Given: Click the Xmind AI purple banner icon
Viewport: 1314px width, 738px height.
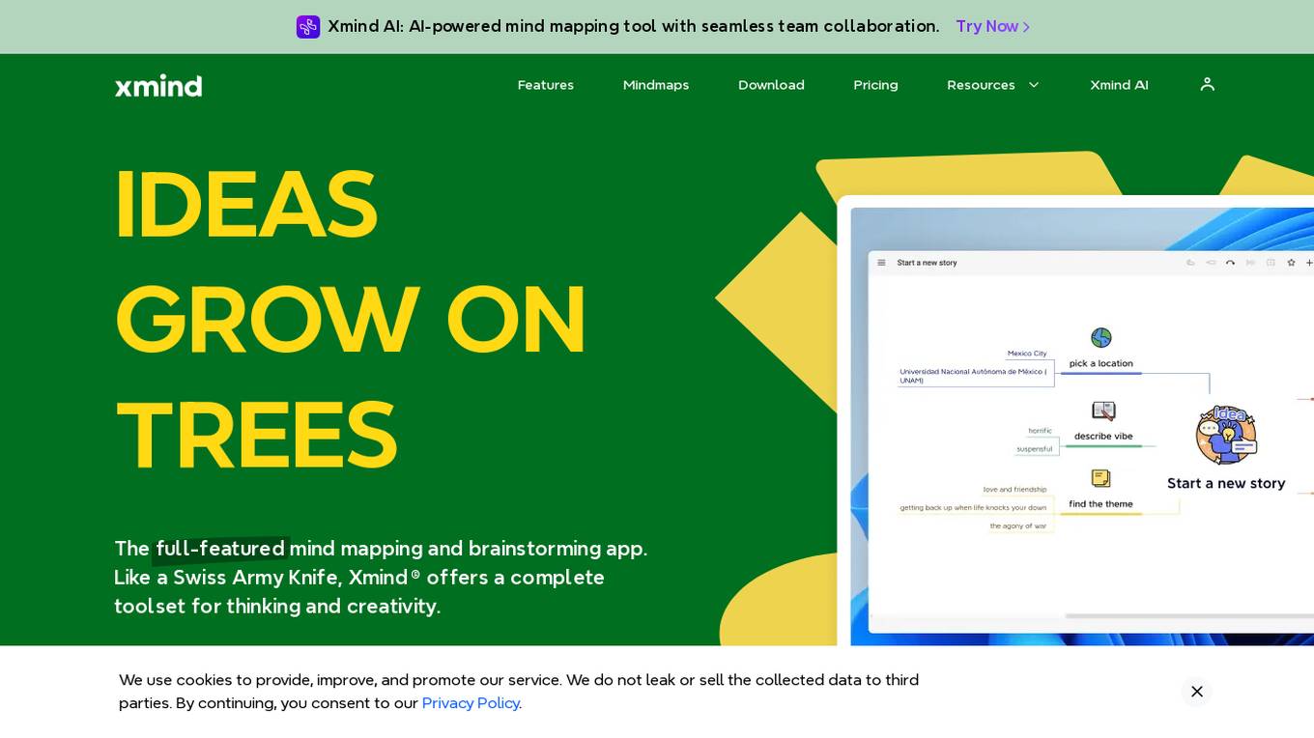Looking at the screenshot, I should [308, 27].
